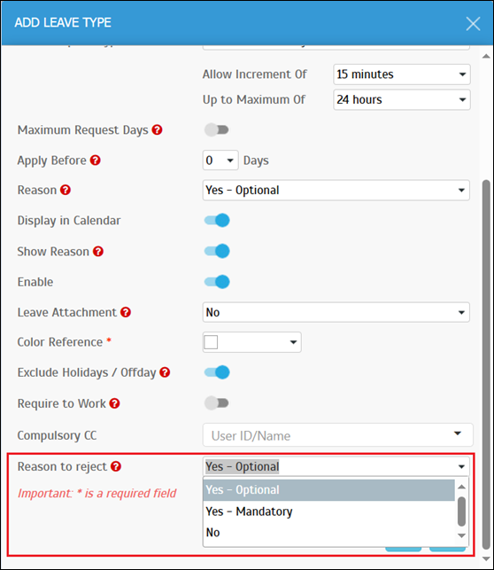Screen dimensions: 494x570
Task: Switch on Require to Work toggle
Action: click(x=217, y=403)
